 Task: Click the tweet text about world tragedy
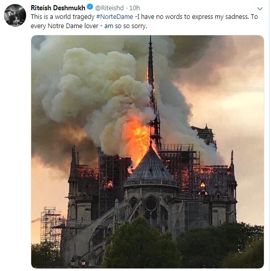click(144, 21)
